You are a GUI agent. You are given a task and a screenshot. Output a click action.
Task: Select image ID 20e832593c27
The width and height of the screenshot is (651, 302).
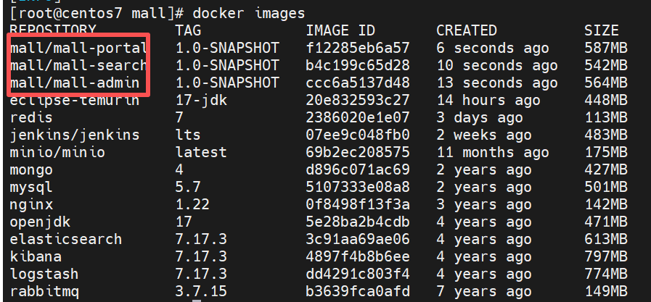click(358, 100)
